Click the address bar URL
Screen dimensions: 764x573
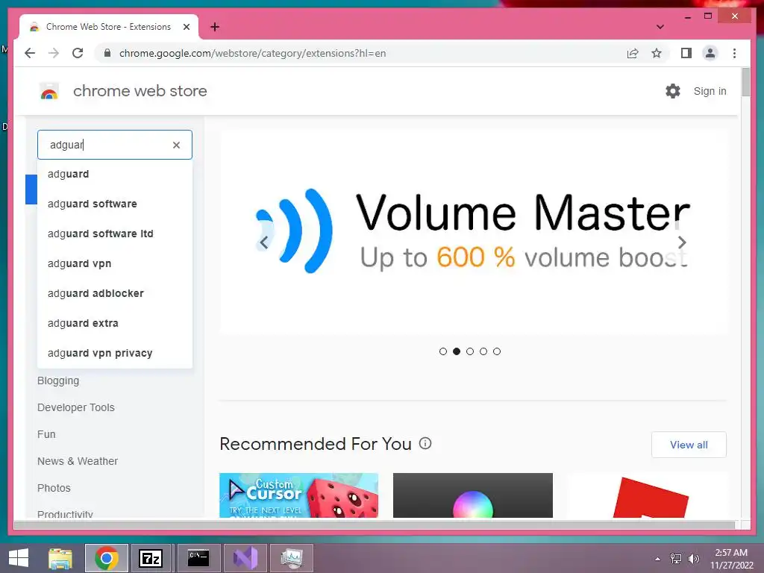[252, 53]
